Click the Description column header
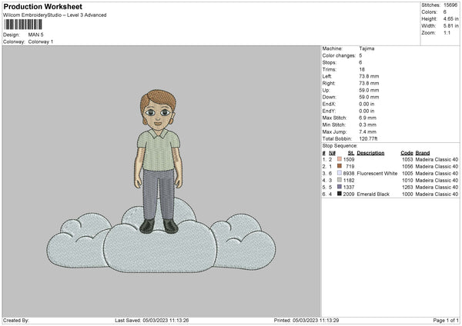 370,152
